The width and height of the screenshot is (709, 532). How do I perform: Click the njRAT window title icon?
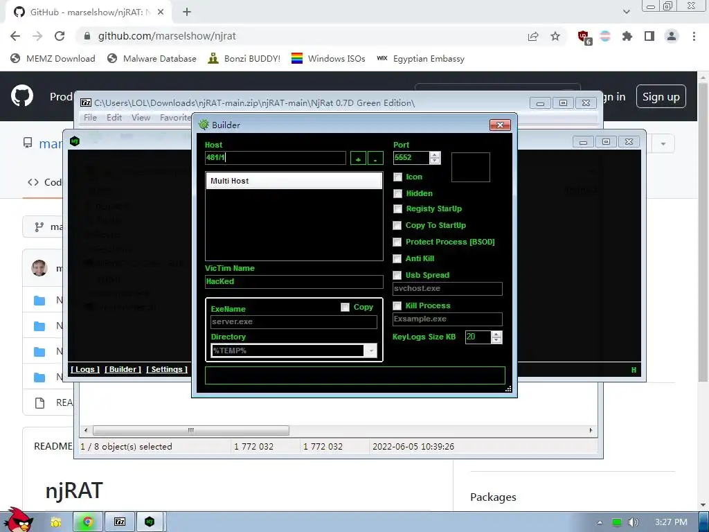75,141
